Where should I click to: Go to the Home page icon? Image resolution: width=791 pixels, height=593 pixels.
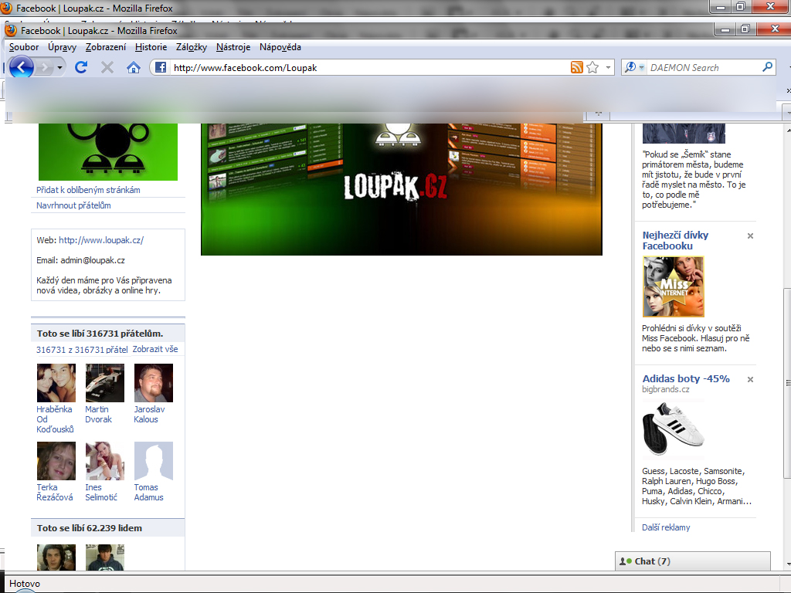point(133,67)
